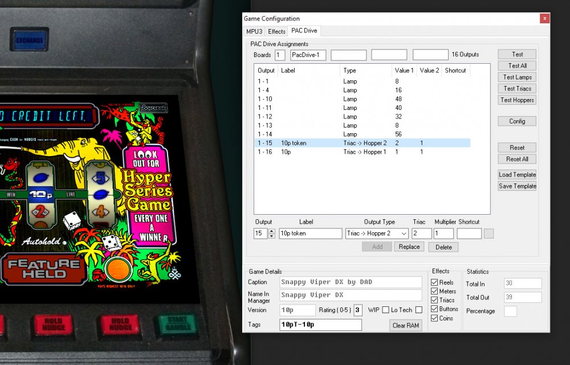Viewport: 570px width, 365px height.
Task: Click the Percentage statistics field
Action: click(510, 311)
